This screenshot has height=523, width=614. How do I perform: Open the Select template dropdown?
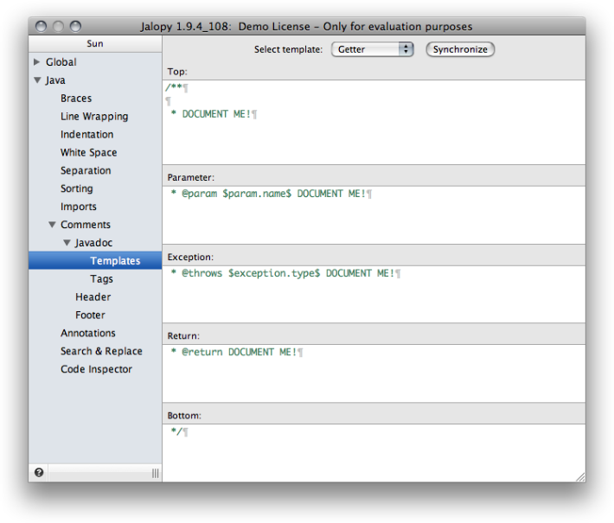372,49
